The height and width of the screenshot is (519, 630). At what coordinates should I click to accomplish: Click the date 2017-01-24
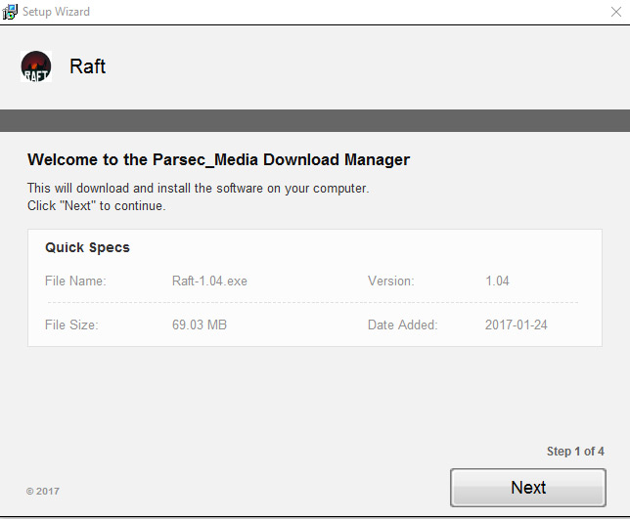tap(517, 324)
